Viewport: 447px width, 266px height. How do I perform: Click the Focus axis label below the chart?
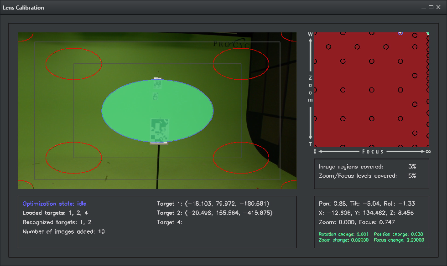pos(373,151)
